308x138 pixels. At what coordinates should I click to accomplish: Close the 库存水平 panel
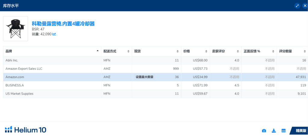click(305, 6)
